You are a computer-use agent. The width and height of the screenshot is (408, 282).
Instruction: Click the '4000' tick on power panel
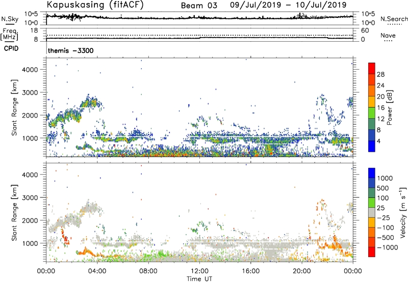tap(30, 70)
